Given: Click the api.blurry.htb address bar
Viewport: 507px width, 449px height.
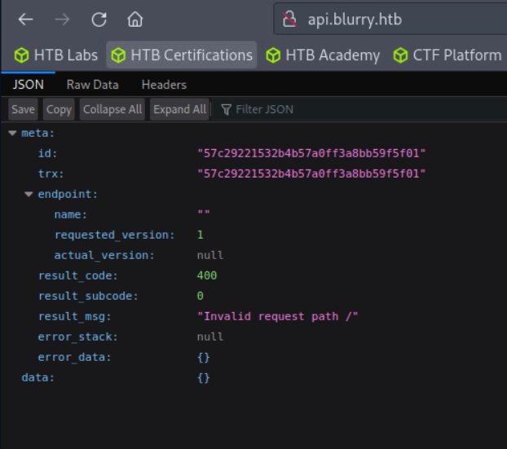Looking at the screenshot, I should (x=391, y=20).
